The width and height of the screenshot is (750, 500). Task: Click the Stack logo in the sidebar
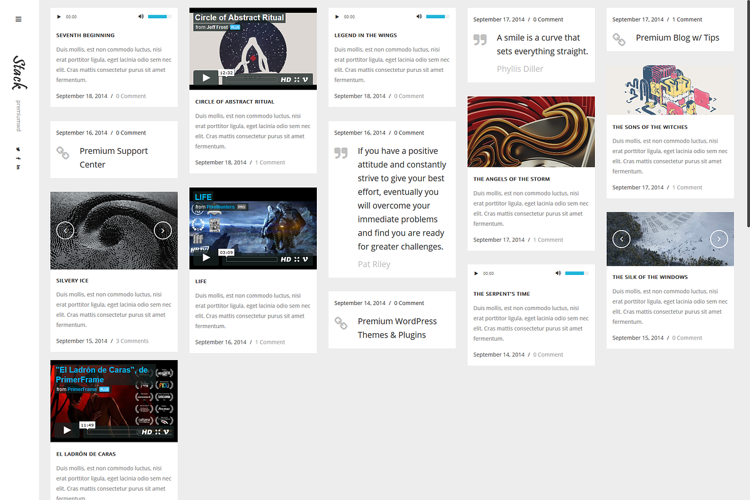click(19, 73)
